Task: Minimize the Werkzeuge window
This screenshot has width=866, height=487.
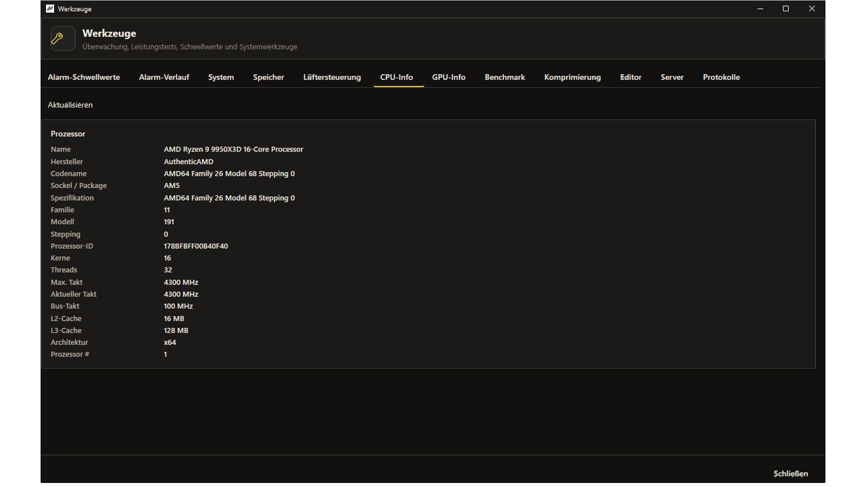Action: click(760, 9)
